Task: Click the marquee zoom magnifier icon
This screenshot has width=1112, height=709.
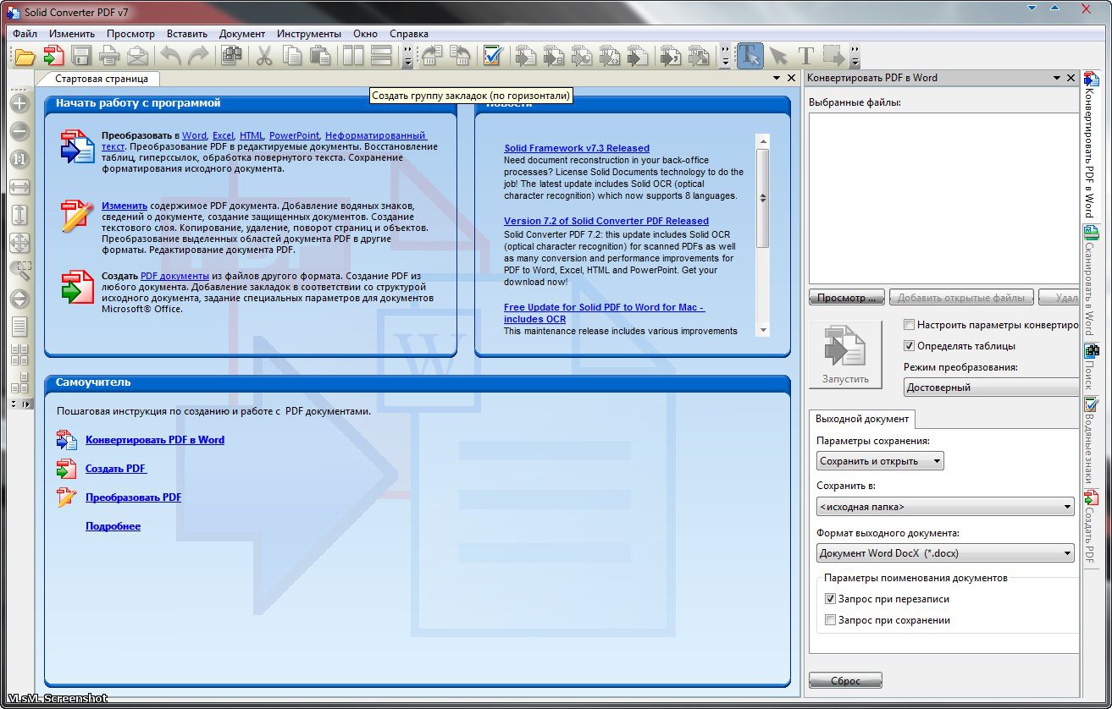Action: click(x=19, y=271)
